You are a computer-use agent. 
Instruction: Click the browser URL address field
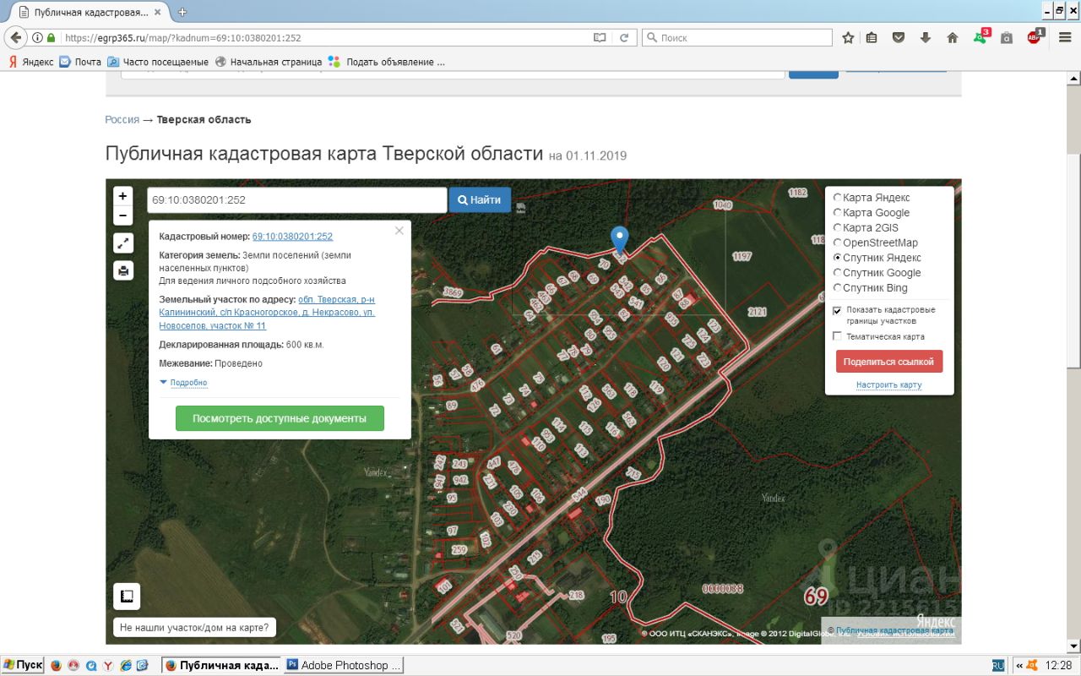(x=325, y=38)
